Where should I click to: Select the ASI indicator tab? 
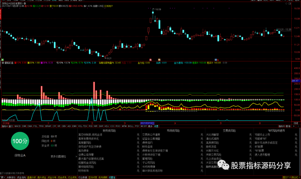click(x=69, y=126)
